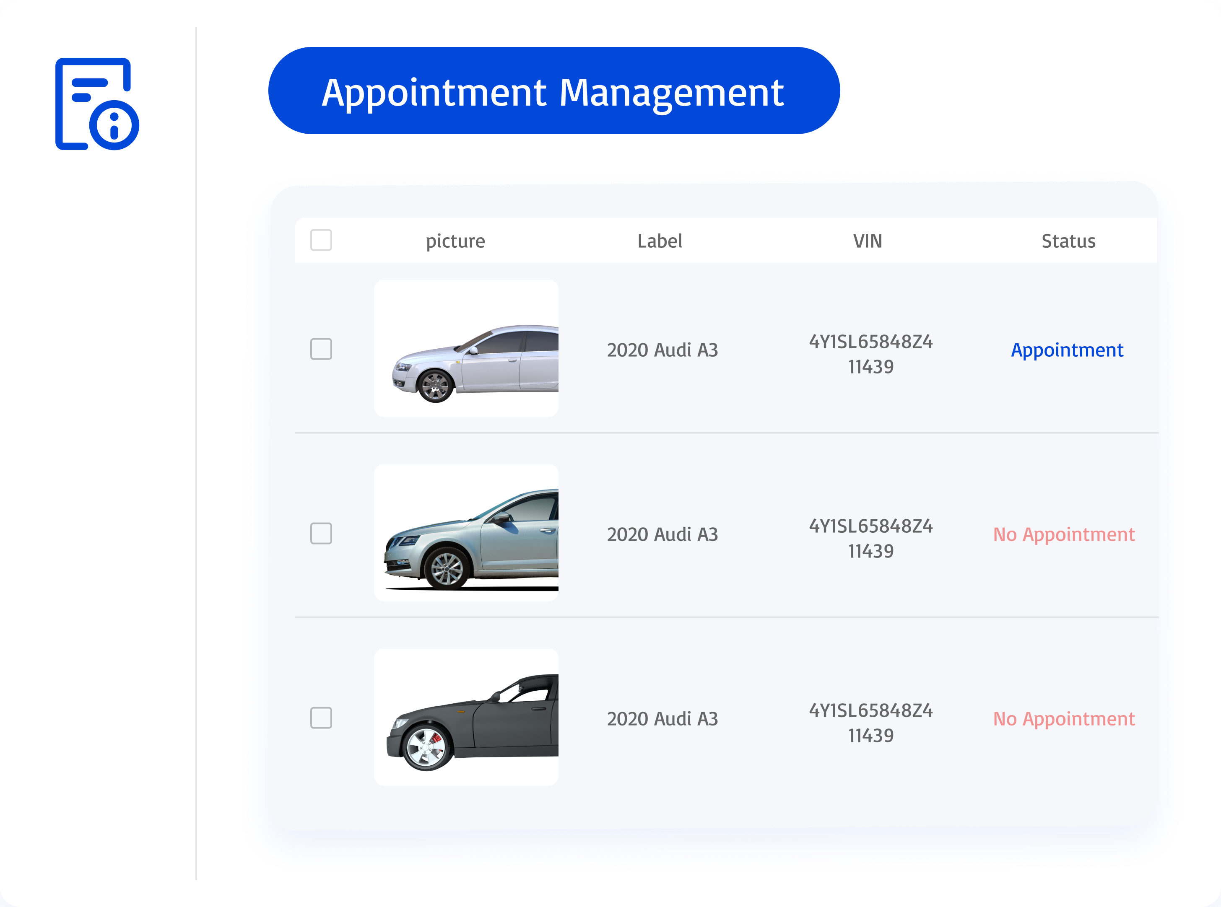Click the document info icon in sidebar
This screenshot has width=1221, height=907.
click(x=97, y=104)
